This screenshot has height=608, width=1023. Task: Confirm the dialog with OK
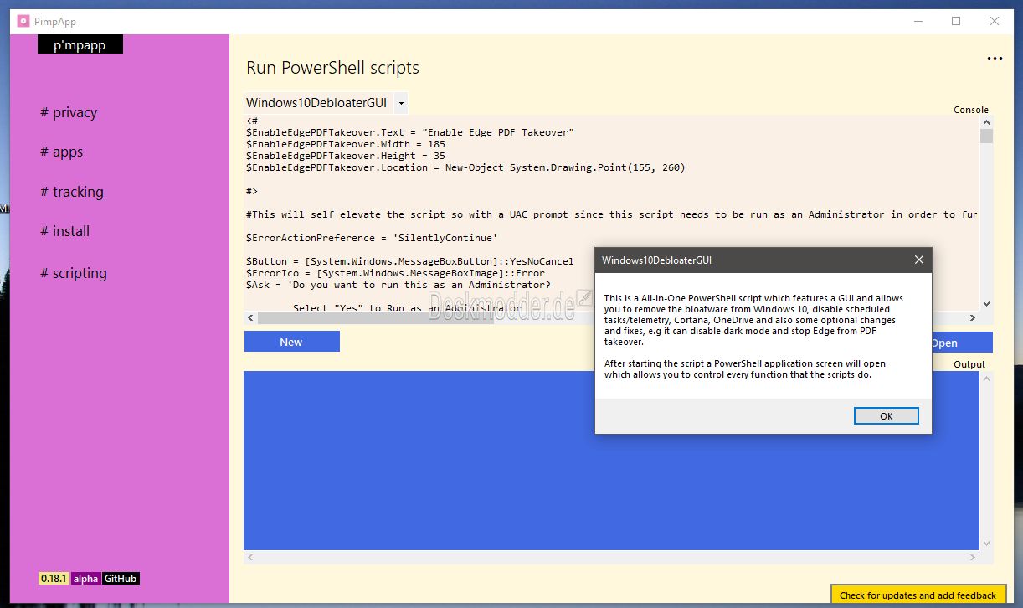pos(887,416)
